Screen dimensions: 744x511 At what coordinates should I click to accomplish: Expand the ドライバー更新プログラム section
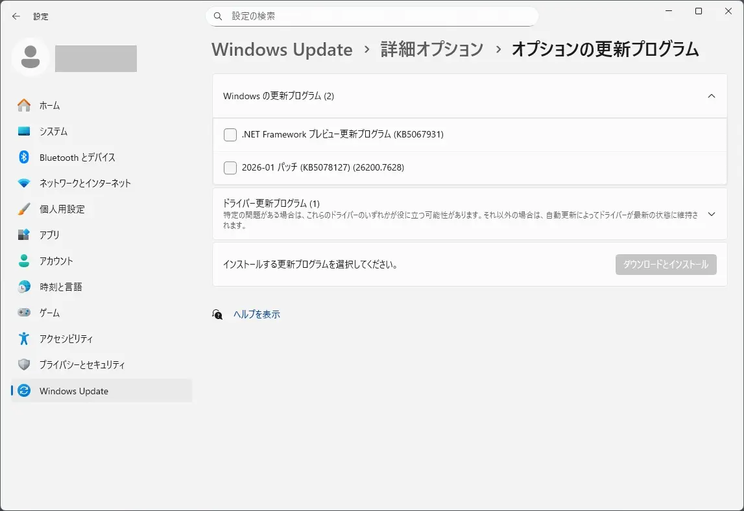pos(712,213)
